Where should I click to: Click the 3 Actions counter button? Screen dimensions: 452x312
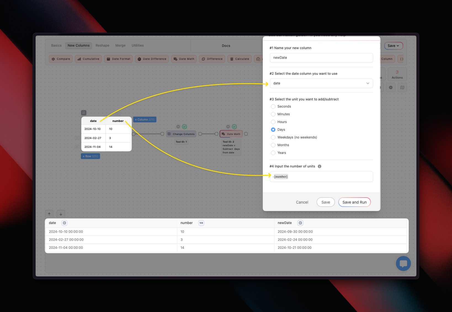[x=397, y=74]
